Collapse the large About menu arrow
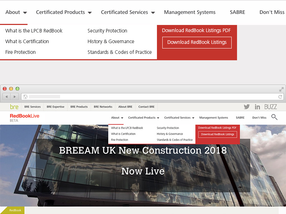This screenshot has height=214, width=286. click(x=25, y=13)
